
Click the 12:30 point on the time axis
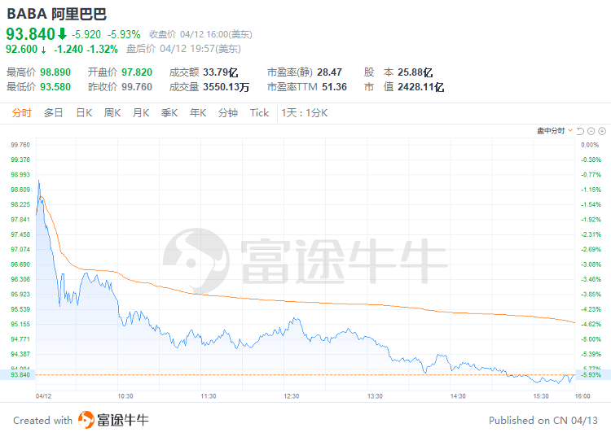[292, 395]
